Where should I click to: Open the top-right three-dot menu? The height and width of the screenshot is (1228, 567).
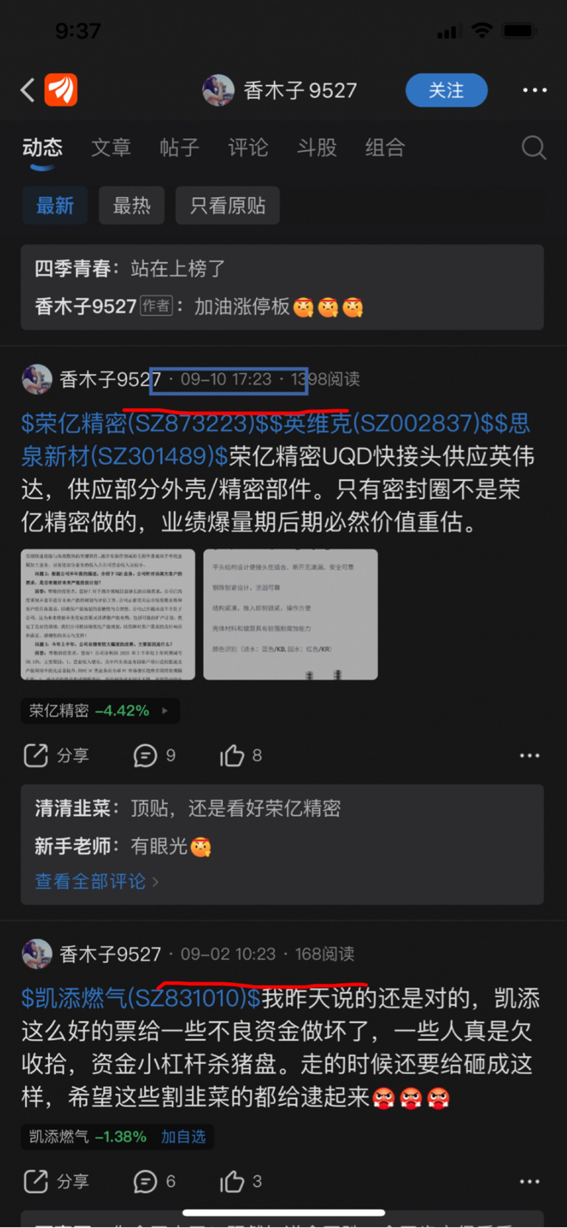pyautogui.click(x=535, y=90)
